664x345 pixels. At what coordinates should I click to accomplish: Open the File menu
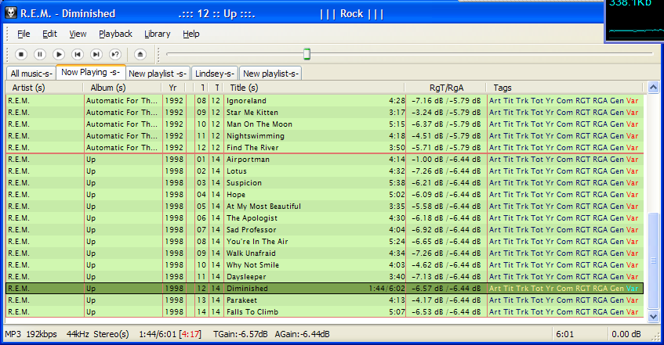pos(24,34)
